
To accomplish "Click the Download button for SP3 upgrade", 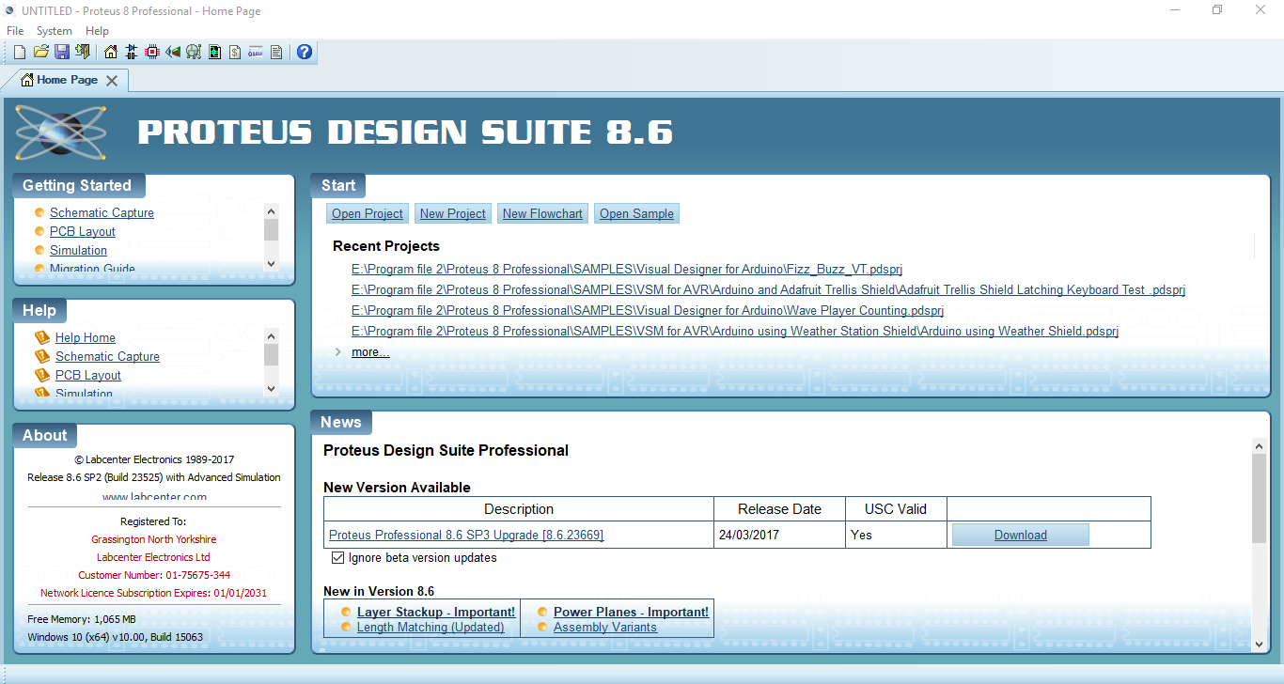I will click(1021, 535).
